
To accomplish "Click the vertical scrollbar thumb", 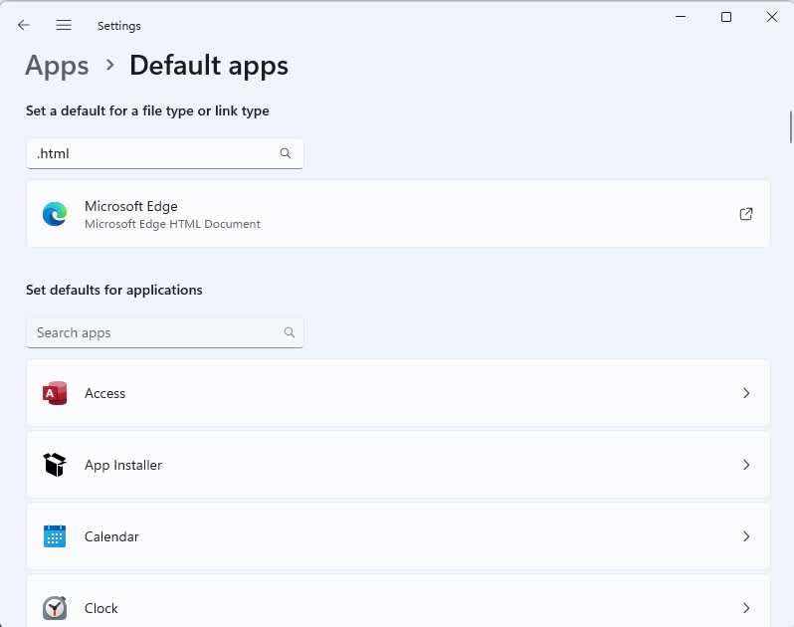I will point(790,129).
